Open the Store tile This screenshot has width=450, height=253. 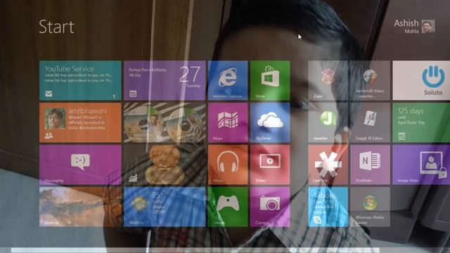pos(270,80)
